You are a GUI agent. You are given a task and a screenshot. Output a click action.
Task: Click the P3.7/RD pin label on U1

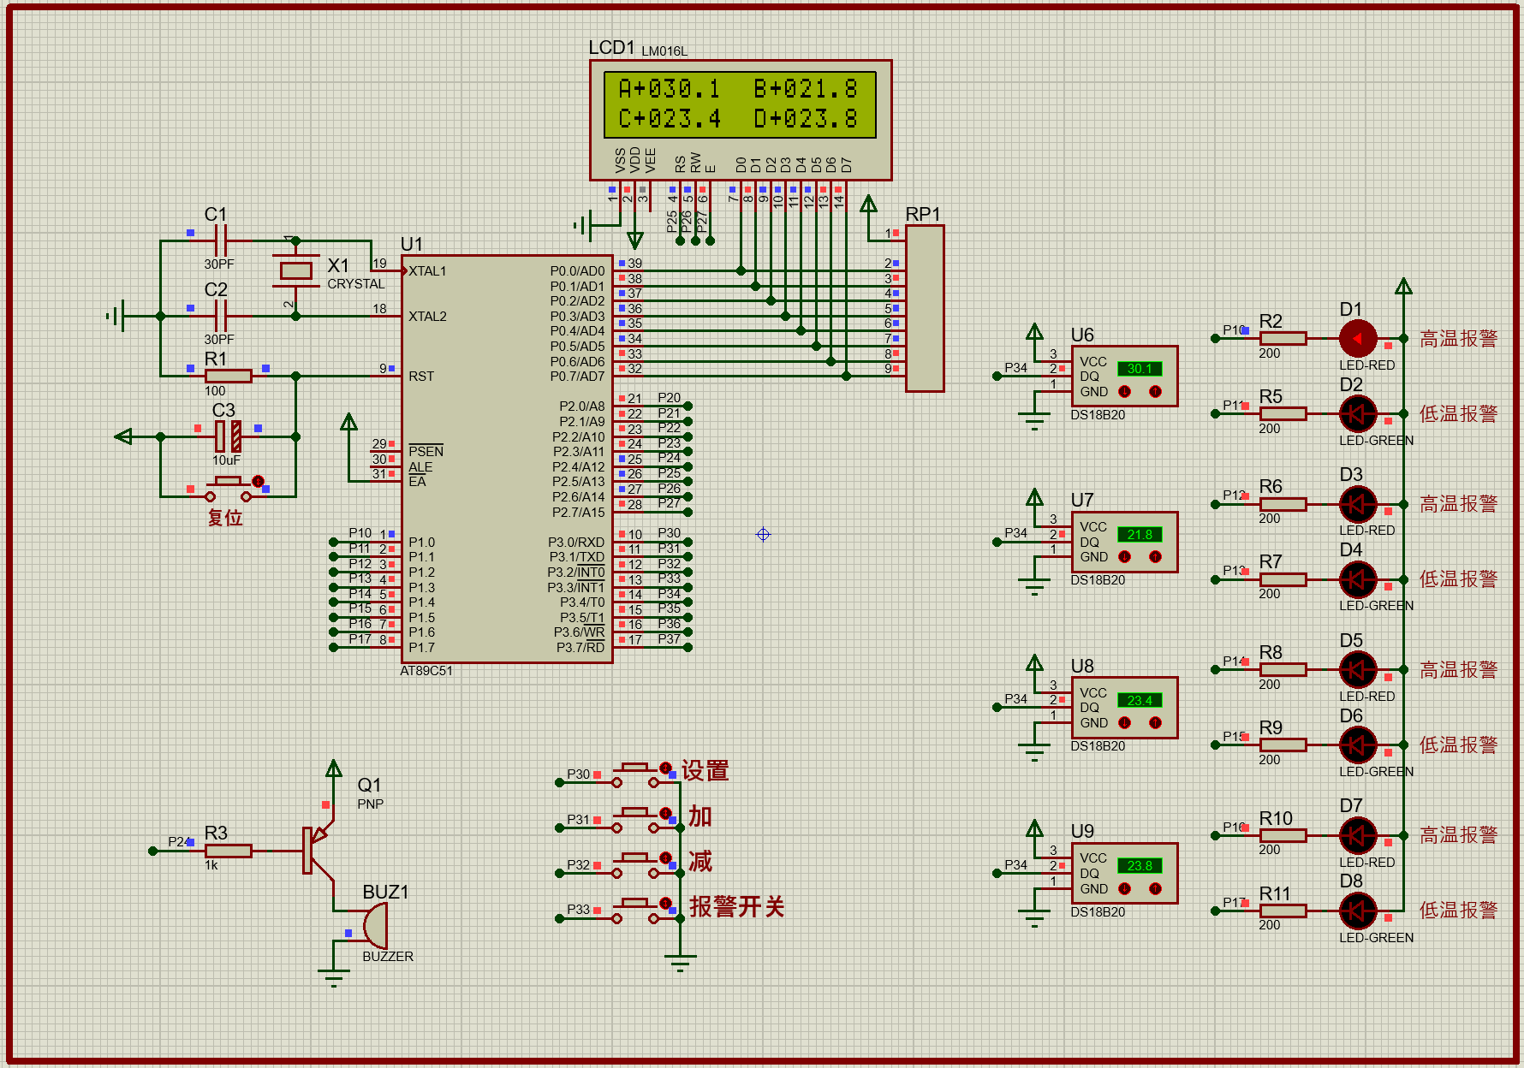pos(580,648)
